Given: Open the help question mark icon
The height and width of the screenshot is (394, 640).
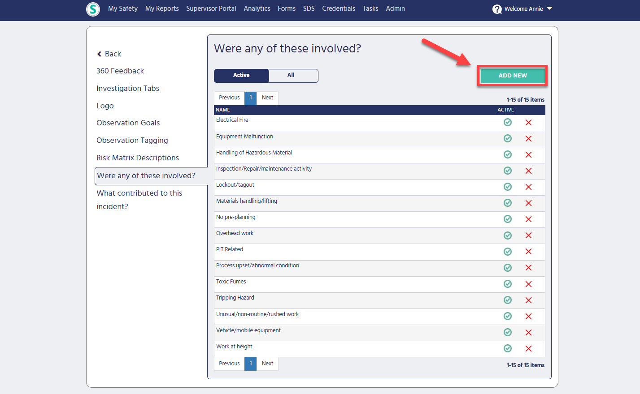Looking at the screenshot, I should click(497, 9).
